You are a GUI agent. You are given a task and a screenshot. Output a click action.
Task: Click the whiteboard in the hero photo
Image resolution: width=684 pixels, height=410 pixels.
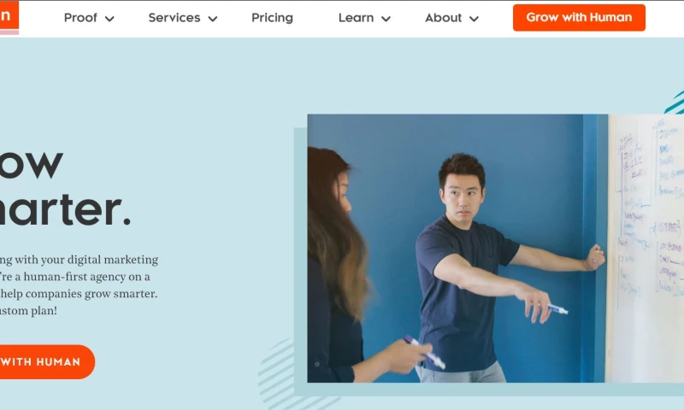click(646, 248)
